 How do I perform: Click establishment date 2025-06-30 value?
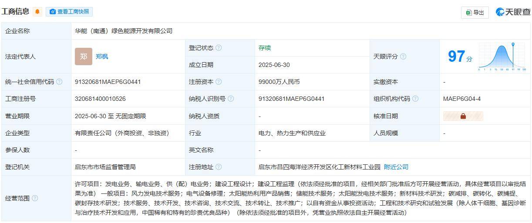(274, 65)
